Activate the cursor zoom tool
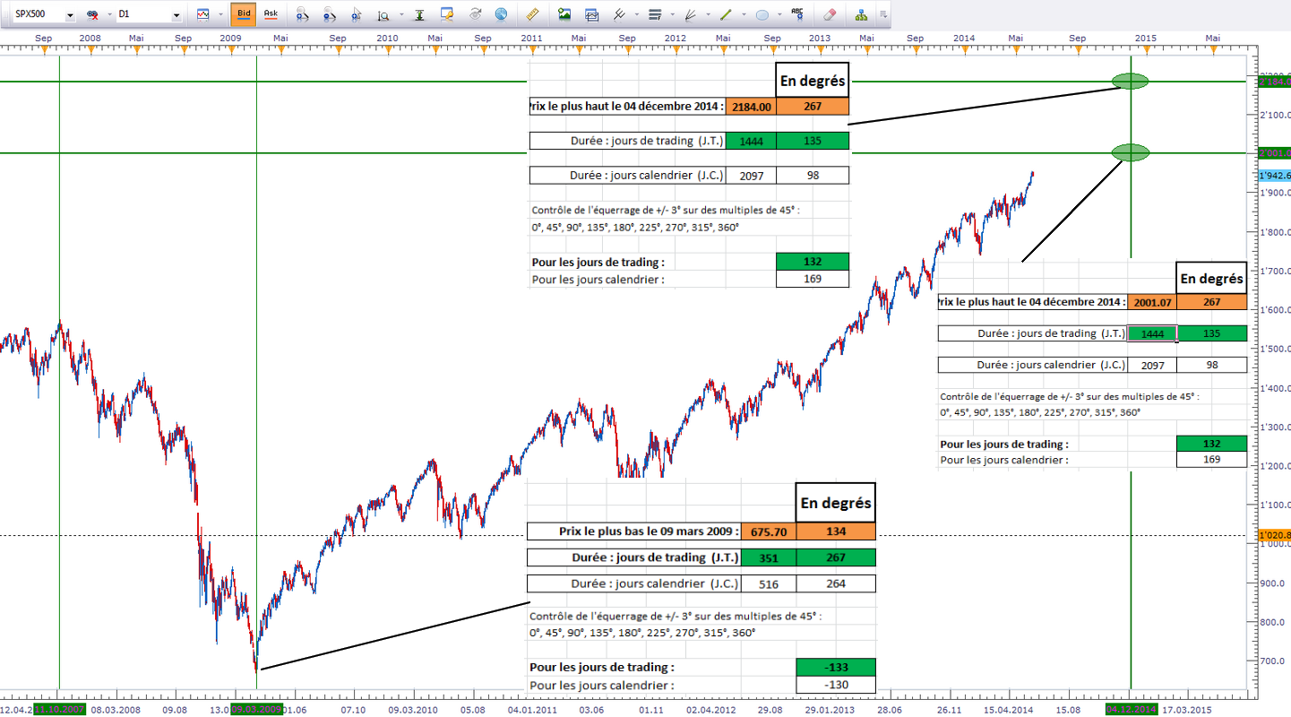Screen dimensions: 1291x717 pos(357,15)
